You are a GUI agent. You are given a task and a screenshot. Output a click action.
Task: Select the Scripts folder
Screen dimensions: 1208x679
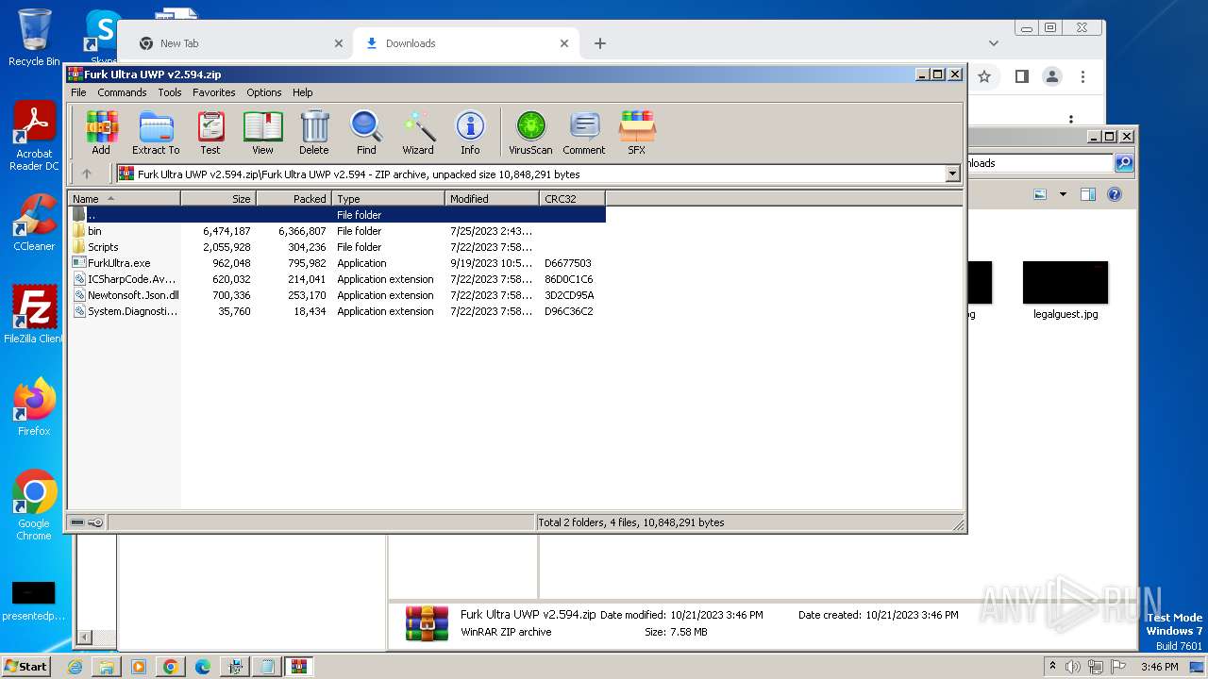pyautogui.click(x=338, y=247)
